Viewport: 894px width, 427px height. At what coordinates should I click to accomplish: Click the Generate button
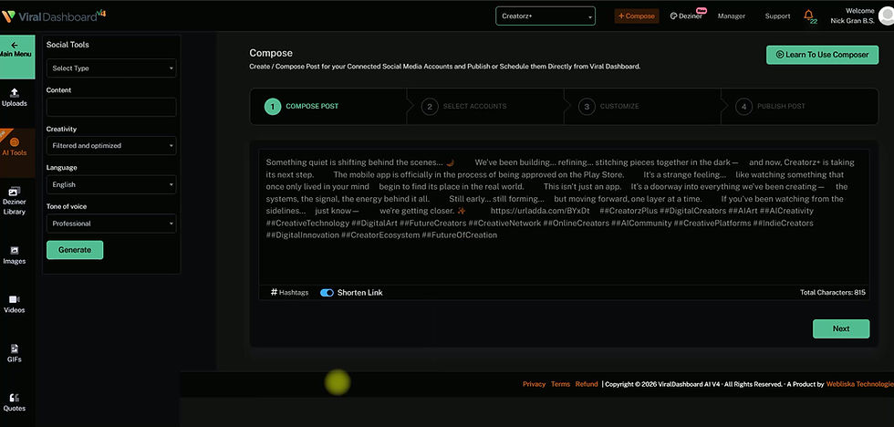[x=75, y=250]
